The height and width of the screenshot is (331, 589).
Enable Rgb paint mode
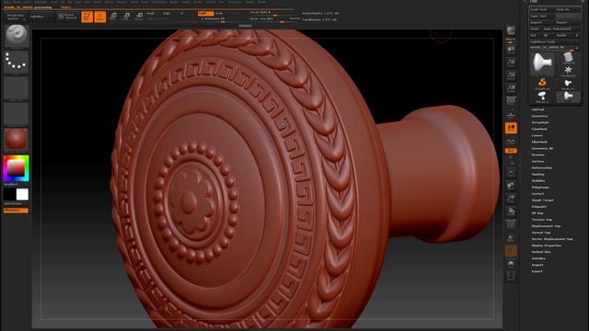pos(167,14)
